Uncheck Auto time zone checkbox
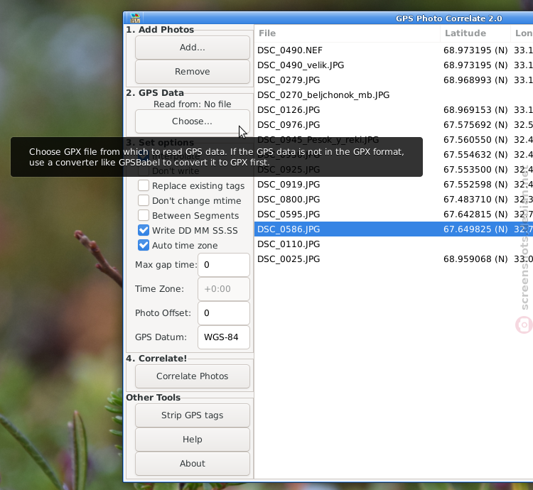The height and width of the screenshot is (490, 533). click(144, 246)
